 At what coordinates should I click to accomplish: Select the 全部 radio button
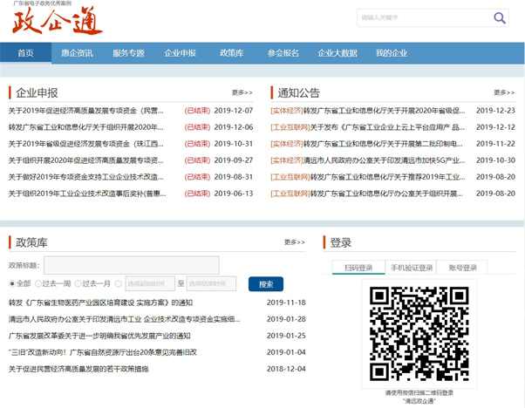click(x=12, y=284)
